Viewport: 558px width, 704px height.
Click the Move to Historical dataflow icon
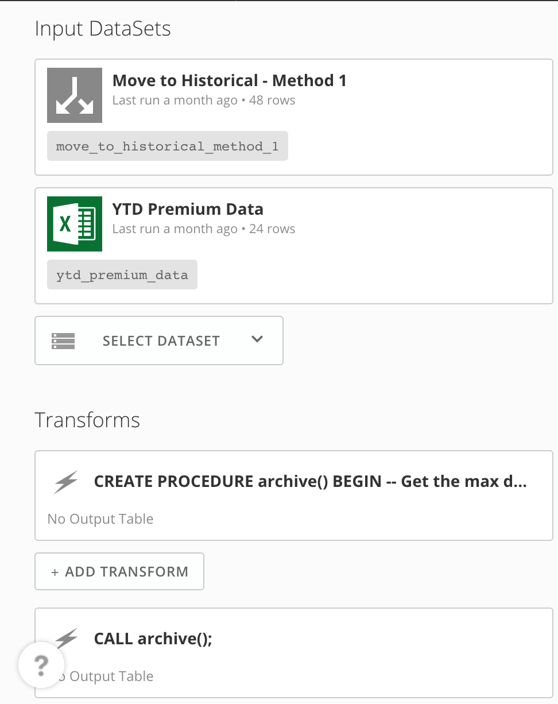[75, 95]
